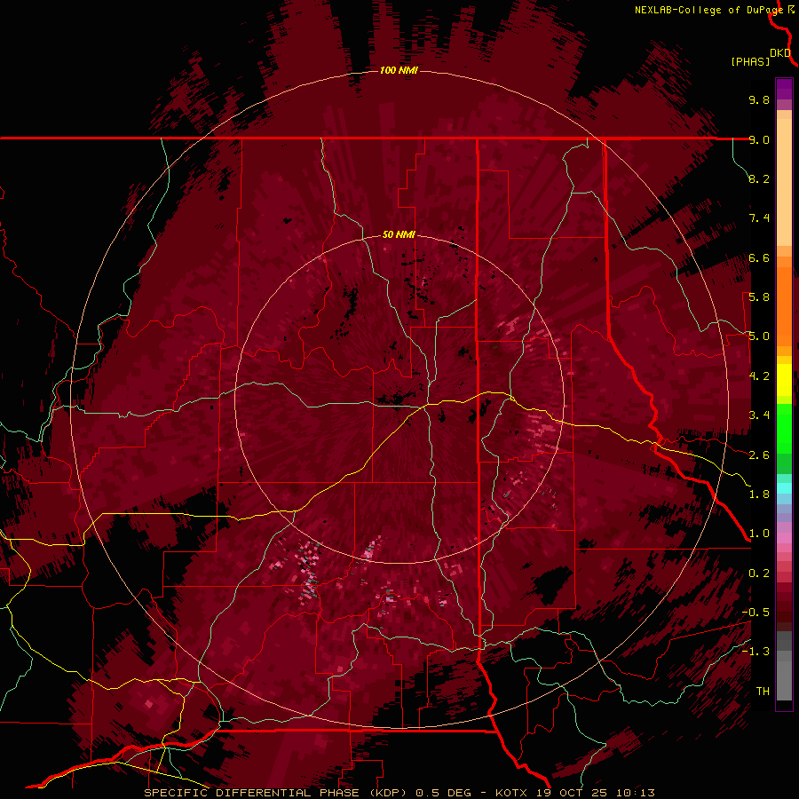This screenshot has width=799, height=799.
Task: Click the 5.0 color scale value
Action: tap(759, 336)
